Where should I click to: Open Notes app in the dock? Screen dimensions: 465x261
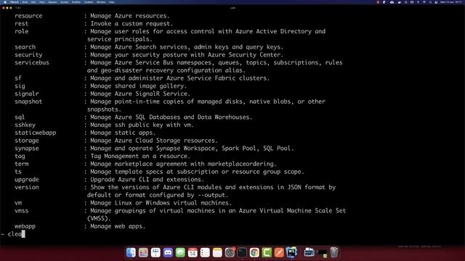click(217, 252)
